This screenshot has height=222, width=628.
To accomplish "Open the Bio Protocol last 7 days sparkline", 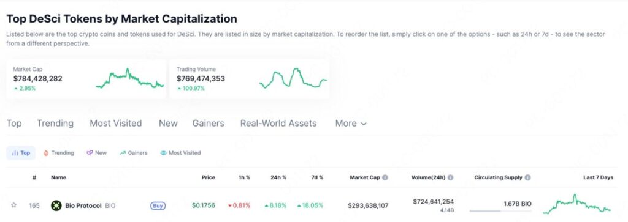I will tap(577, 204).
